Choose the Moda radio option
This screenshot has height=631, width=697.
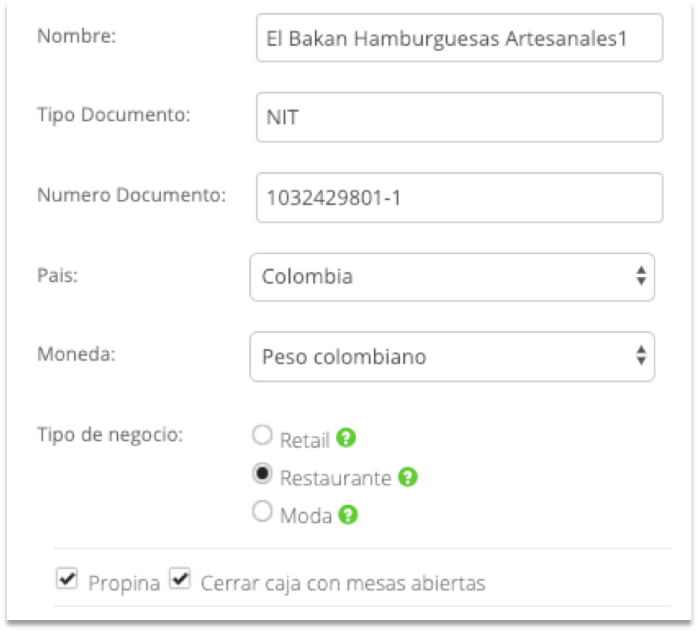click(262, 511)
